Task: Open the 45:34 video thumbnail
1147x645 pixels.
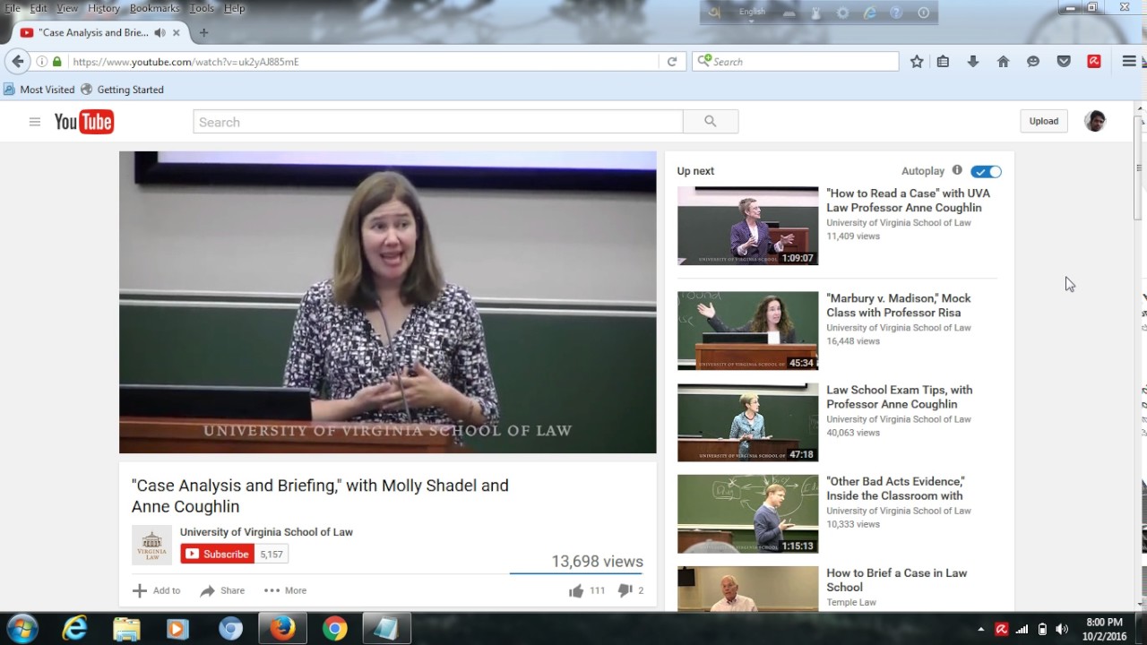Action: coord(747,331)
